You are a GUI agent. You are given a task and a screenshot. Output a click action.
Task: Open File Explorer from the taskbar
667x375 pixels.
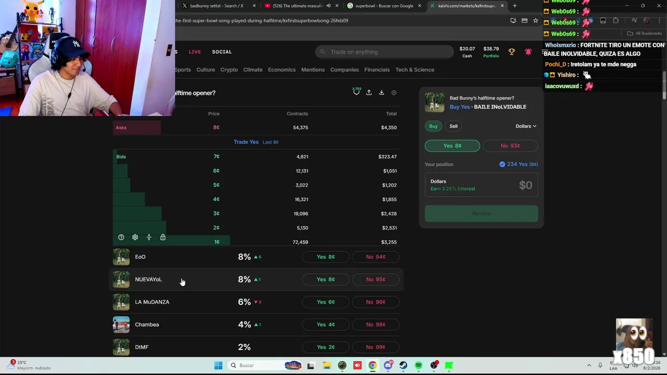click(x=326, y=366)
